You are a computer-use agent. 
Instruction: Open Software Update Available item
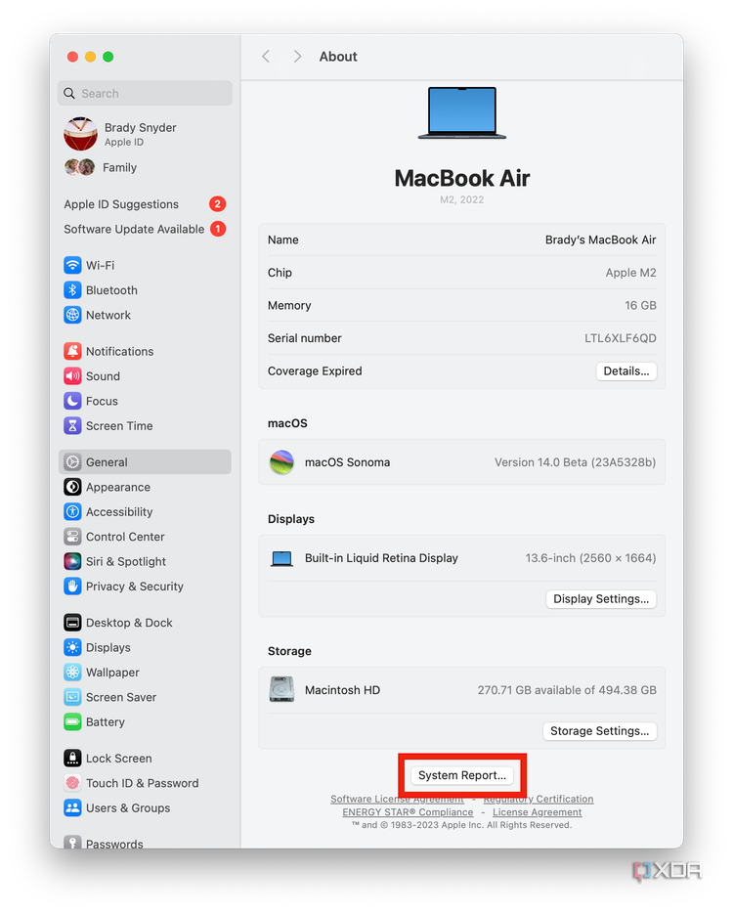145,229
